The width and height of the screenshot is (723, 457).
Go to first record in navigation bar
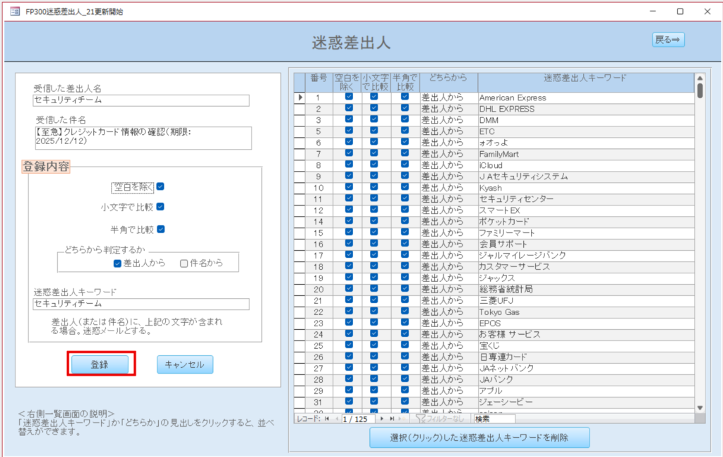[328, 419]
